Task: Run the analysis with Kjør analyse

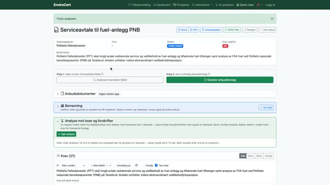Action: point(67,134)
